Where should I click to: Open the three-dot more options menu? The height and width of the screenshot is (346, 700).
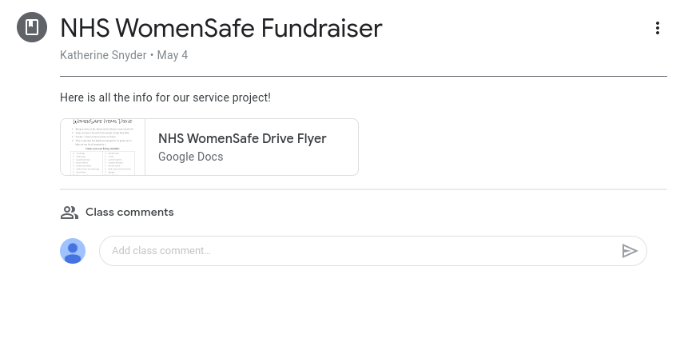tap(657, 28)
